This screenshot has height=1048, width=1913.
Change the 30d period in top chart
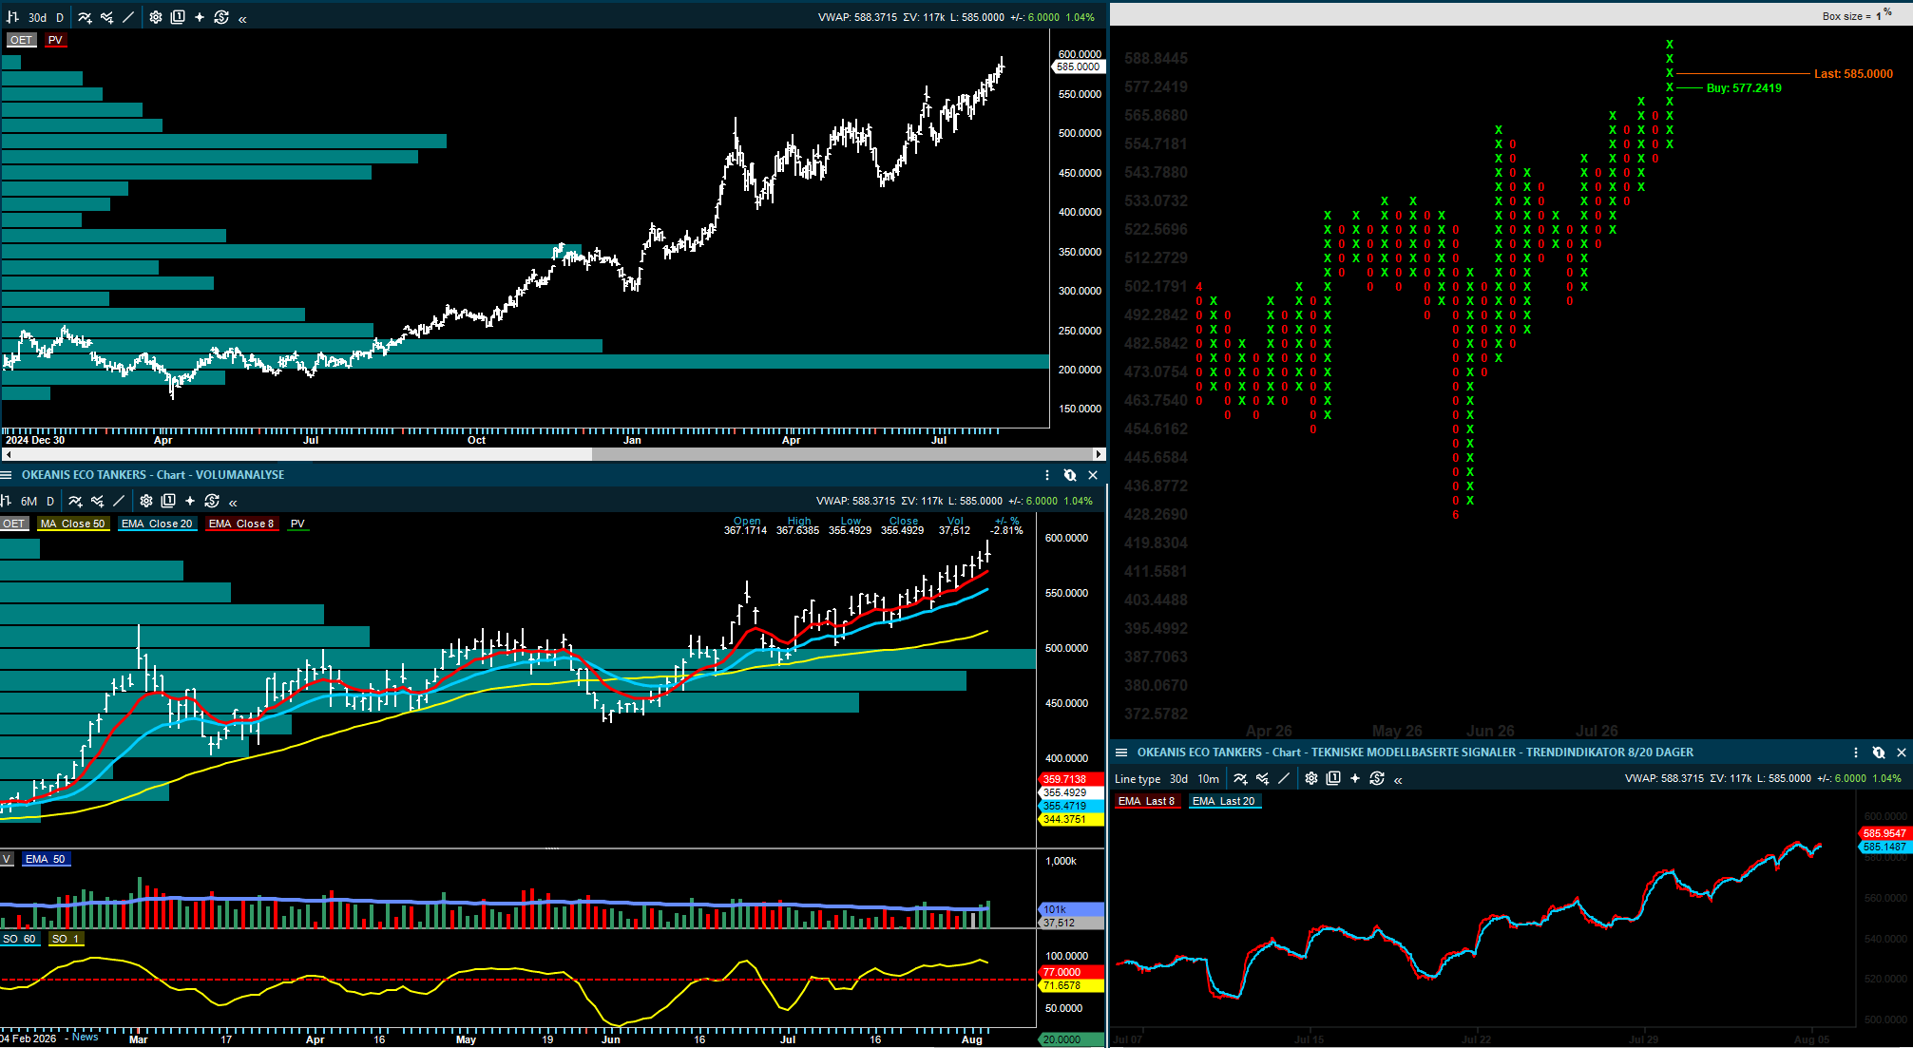37,17
